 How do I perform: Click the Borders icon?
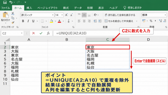pos(43,21)
